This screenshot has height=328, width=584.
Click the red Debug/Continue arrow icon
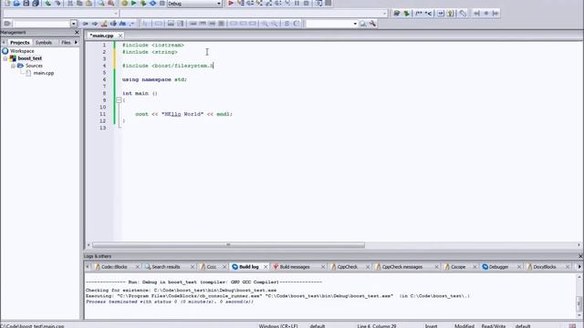(x=231, y=3)
